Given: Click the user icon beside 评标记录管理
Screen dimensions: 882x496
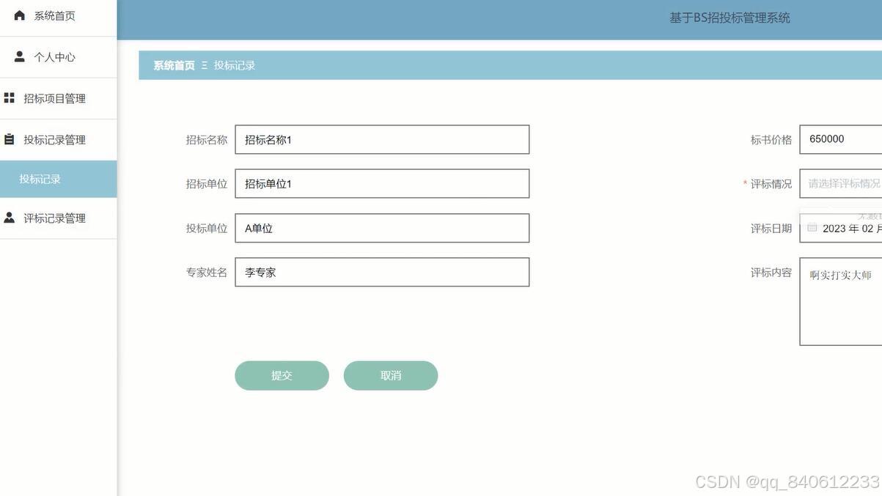Looking at the screenshot, I should coord(10,218).
